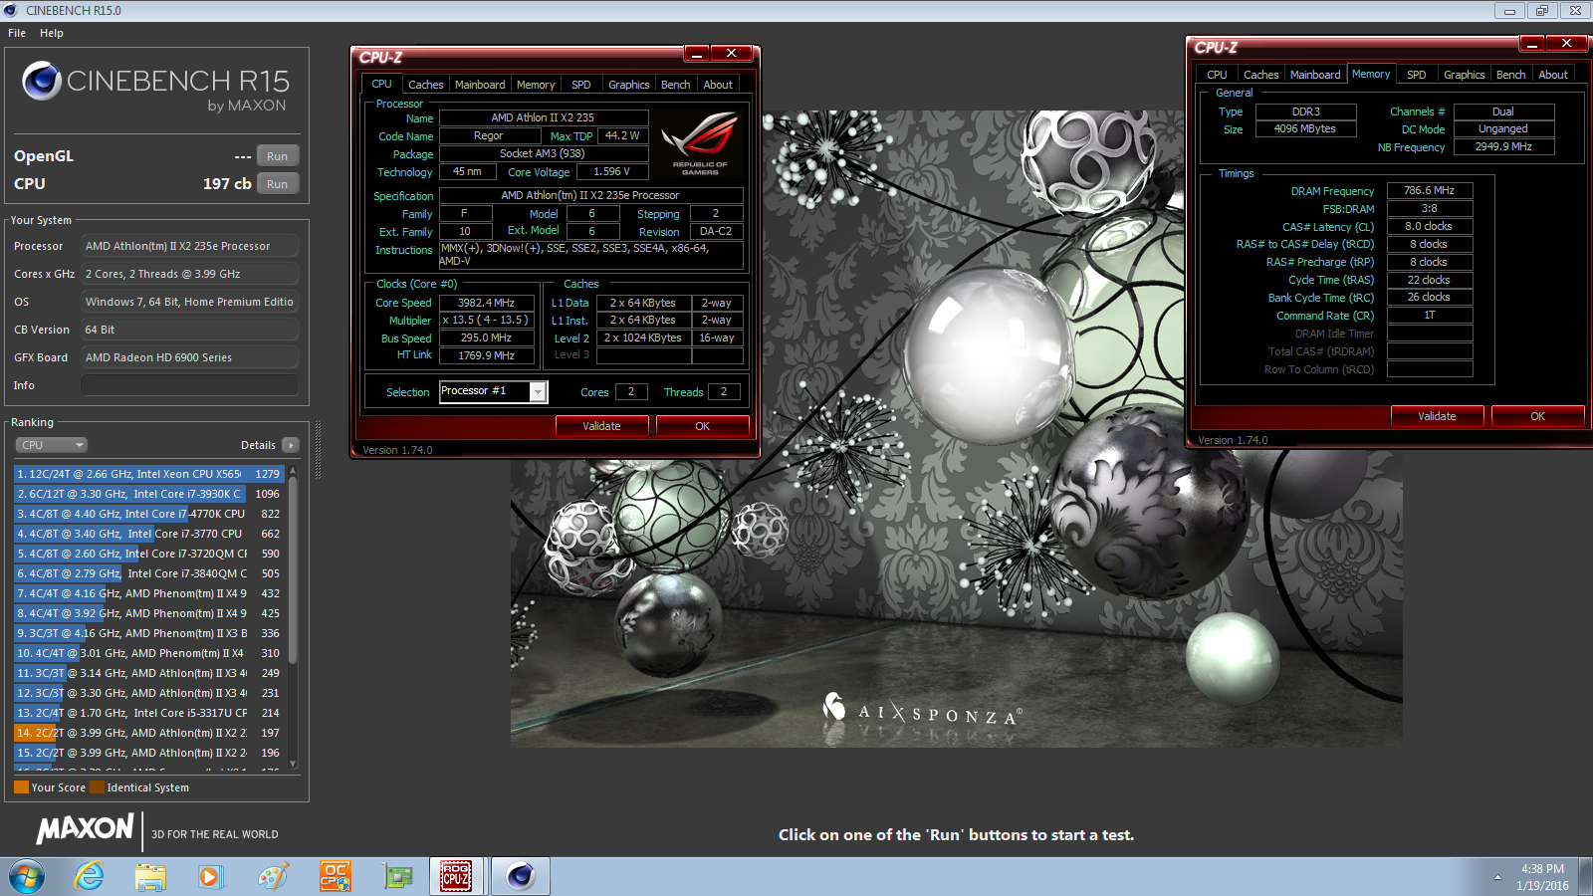Click ranking scrollbar down arrow
Screen dimensions: 1593x896
[293, 765]
